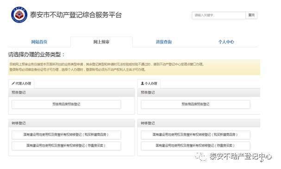This screenshot has height=169, width=281.
Task: Click the pencil icon on 代理人办理
Action: pyautogui.click(x=13, y=83)
